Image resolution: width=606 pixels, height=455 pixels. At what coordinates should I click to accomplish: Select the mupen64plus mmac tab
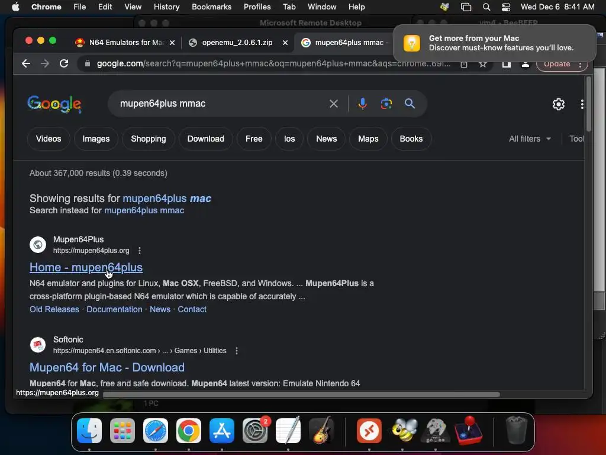click(344, 43)
